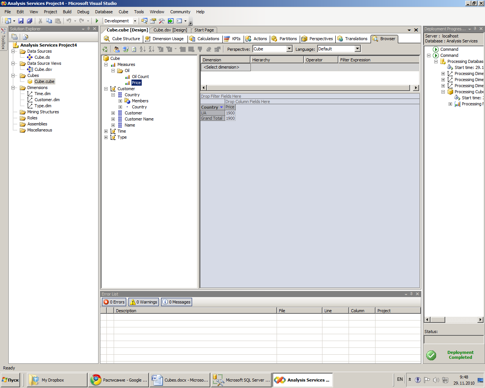This screenshot has height=388, width=485.
Task: Switch to the Dimension Usage tab
Action: click(164, 39)
